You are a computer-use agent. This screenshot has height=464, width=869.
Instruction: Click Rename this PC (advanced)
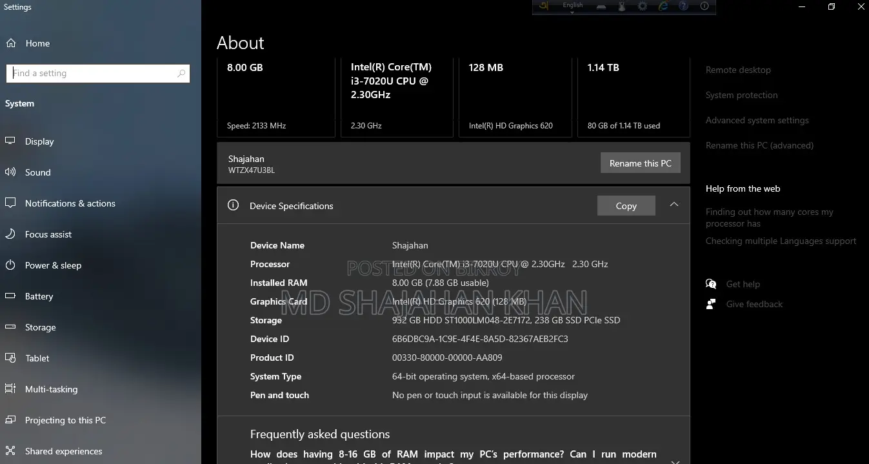point(759,145)
